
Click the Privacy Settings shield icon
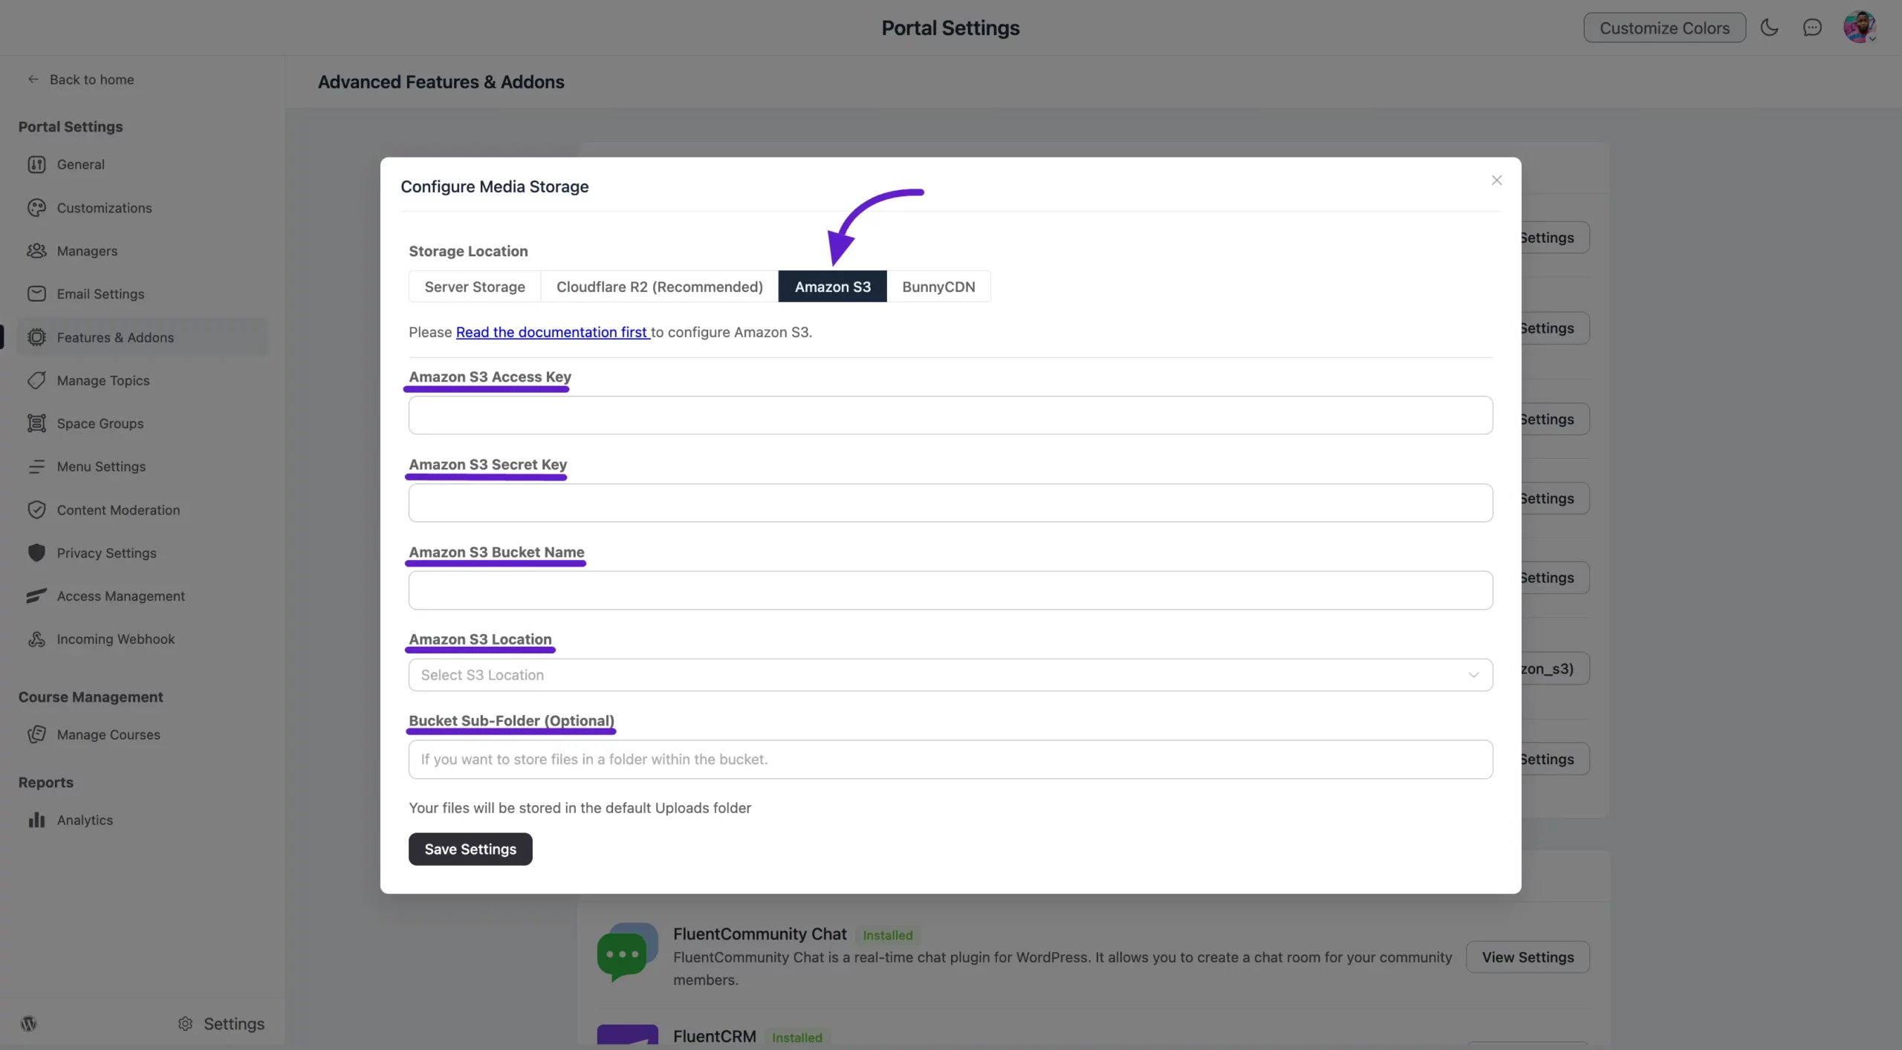tap(36, 553)
